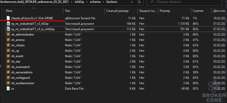Select the sh_cp file name
The height and width of the screenshot is (103, 227).
[x=15, y=51]
